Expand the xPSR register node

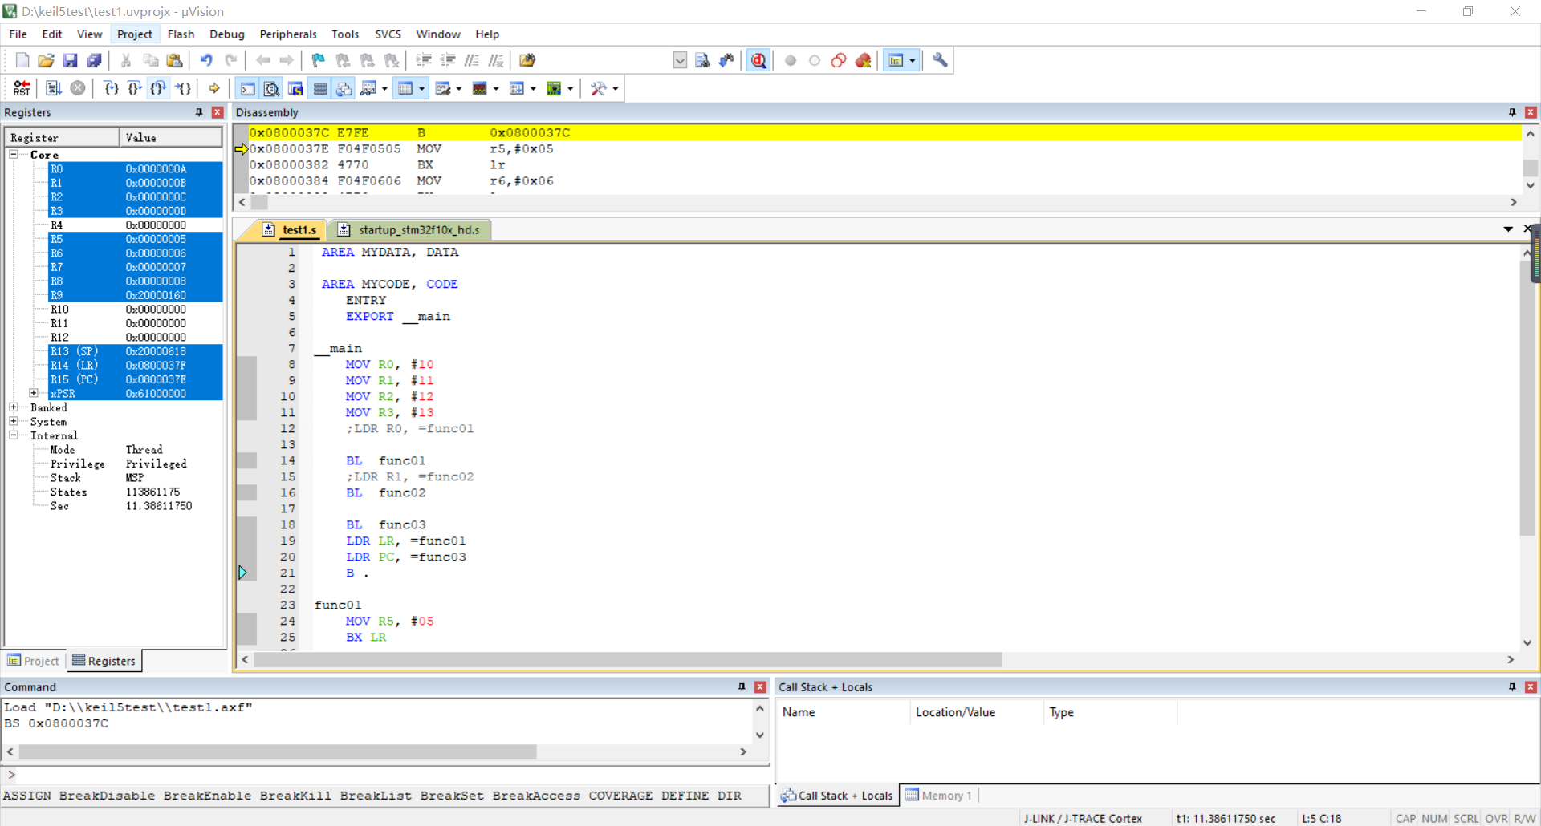34,393
